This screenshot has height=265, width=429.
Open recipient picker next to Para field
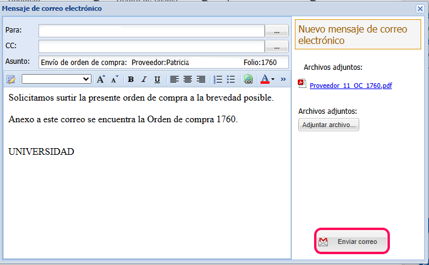277,31
